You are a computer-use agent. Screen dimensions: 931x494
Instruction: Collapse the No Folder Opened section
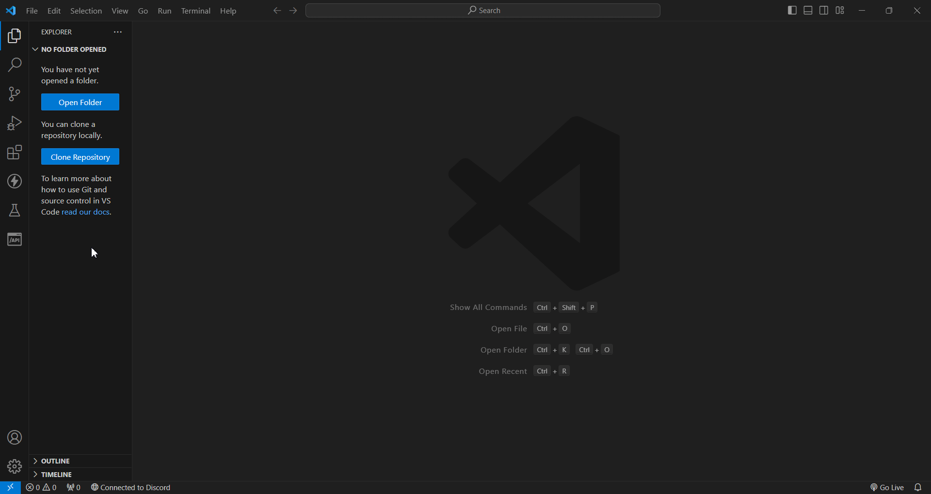(x=80, y=49)
